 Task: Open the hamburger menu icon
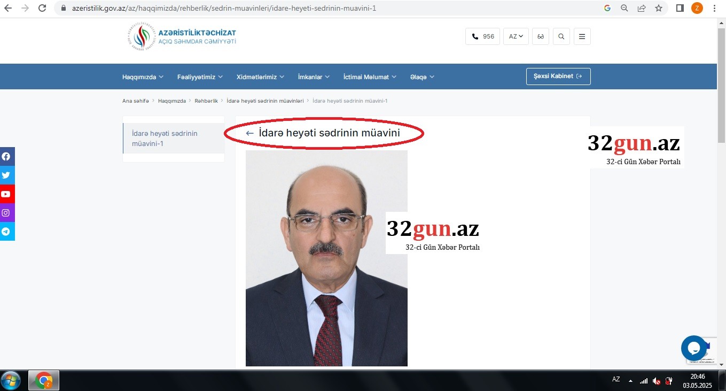point(582,36)
